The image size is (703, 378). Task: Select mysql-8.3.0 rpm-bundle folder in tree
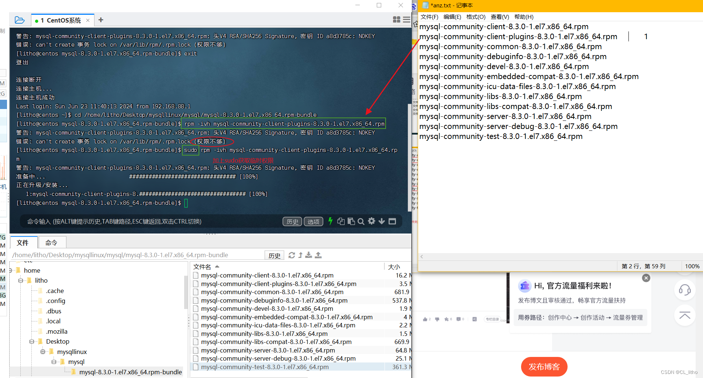pyautogui.click(x=131, y=372)
